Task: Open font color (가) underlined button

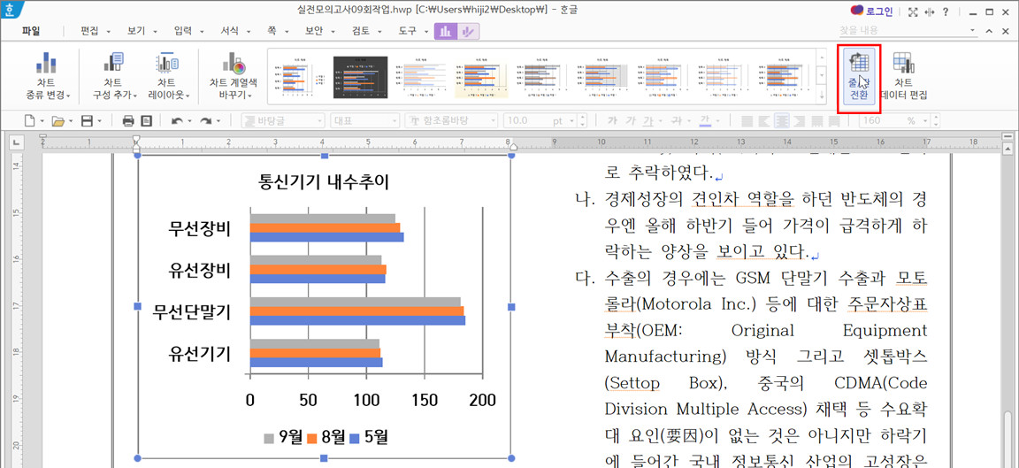Action: [705, 121]
